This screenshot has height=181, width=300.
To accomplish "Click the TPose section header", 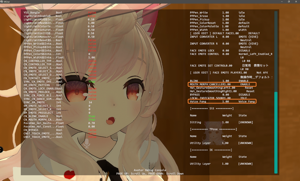I will [x=213, y=129].
